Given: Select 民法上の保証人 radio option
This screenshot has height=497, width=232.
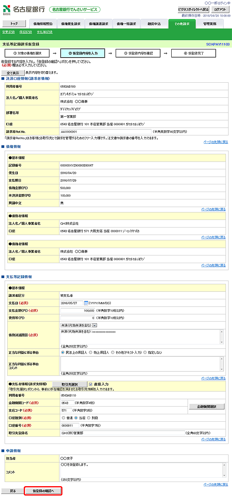Looking at the screenshot, I should point(63,352).
